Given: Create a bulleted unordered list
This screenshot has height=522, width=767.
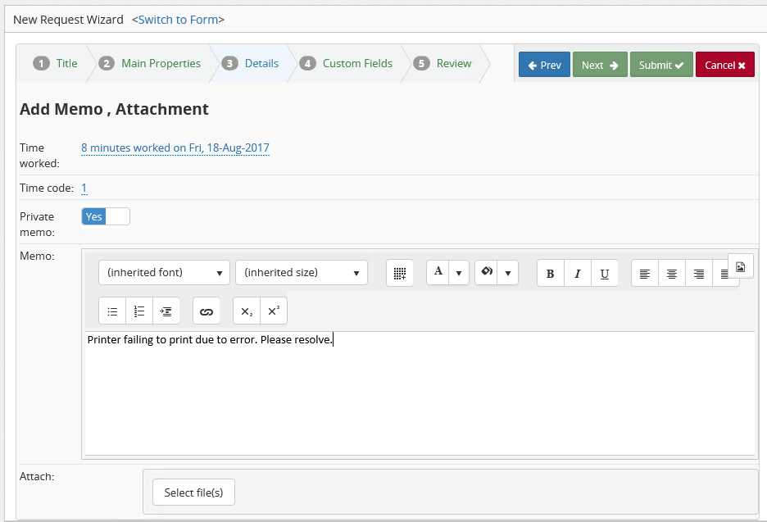Looking at the screenshot, I should pyautogui.click(x=112, y=311).
